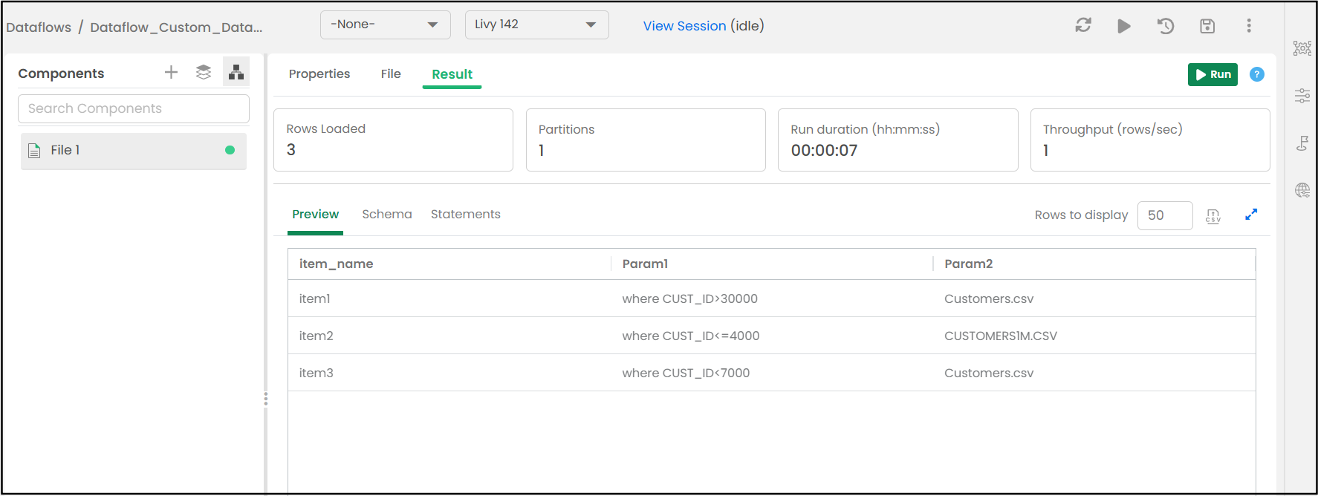This screenshot has width=1318, height=496.
Task: Open the vertical three-dot more menu
Action: pyautogui.click(x=1249, y=26)
